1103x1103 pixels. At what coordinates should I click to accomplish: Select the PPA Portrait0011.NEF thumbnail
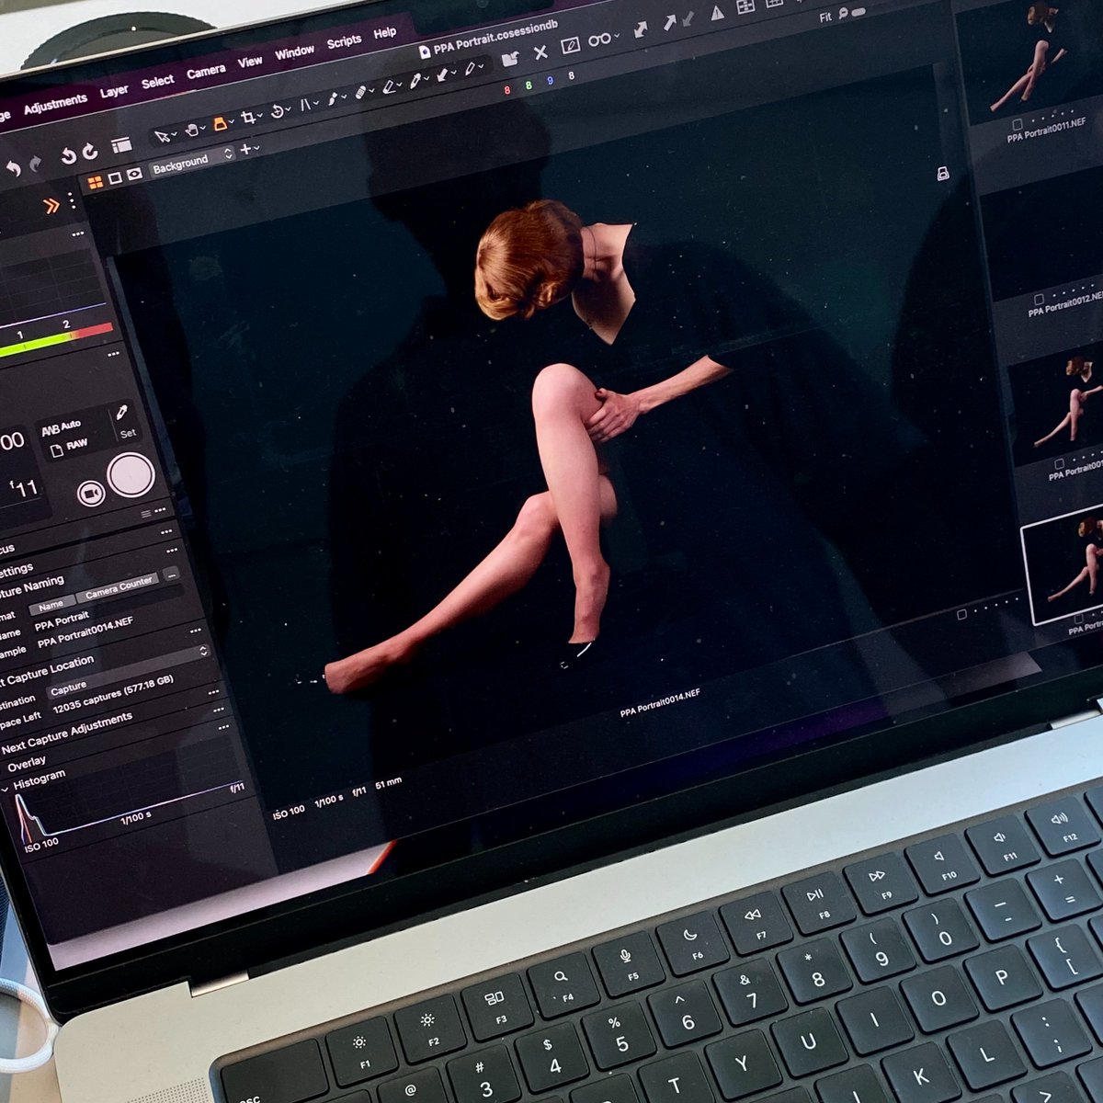click(x=1032, y=57)
